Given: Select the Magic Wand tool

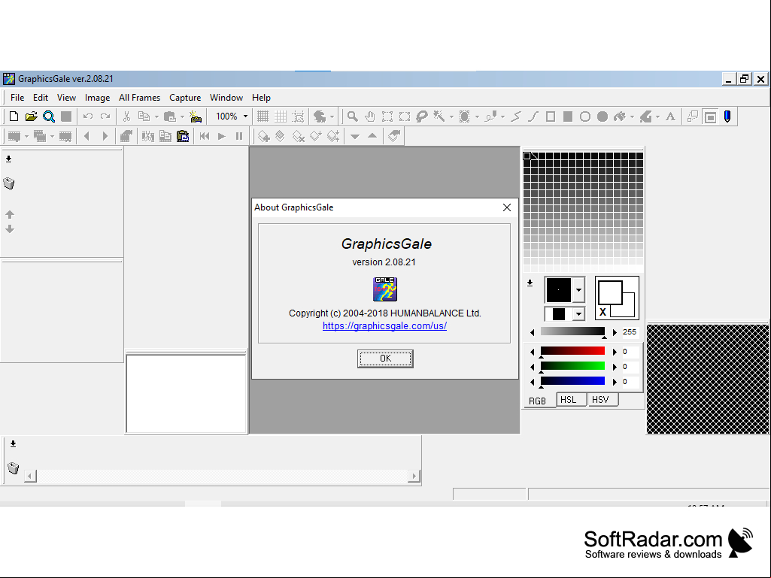Looking at the screenshot, I should click(x=439, y=117).
